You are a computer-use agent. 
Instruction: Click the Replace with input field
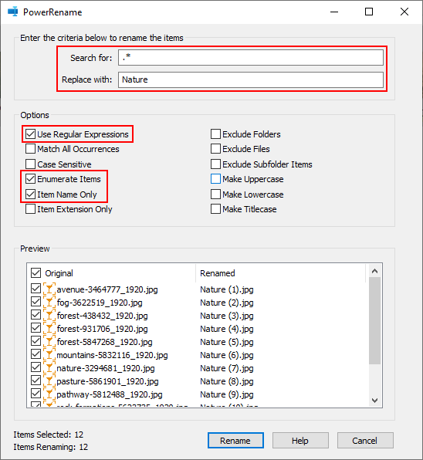pyautogui.click(x=251, y=79)
